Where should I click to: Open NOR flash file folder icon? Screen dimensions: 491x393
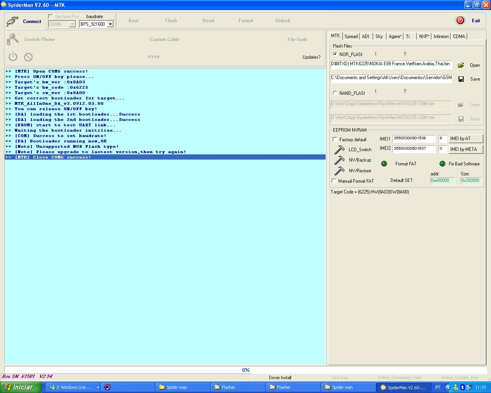click(461, 65)
